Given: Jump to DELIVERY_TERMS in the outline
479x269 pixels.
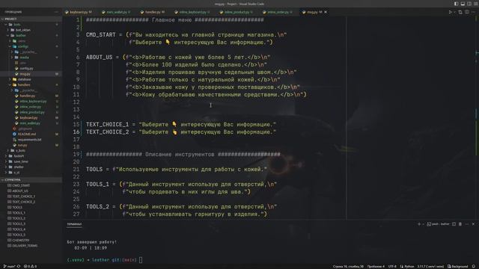Looking at the screenshot, I should (x=31, y=246).
